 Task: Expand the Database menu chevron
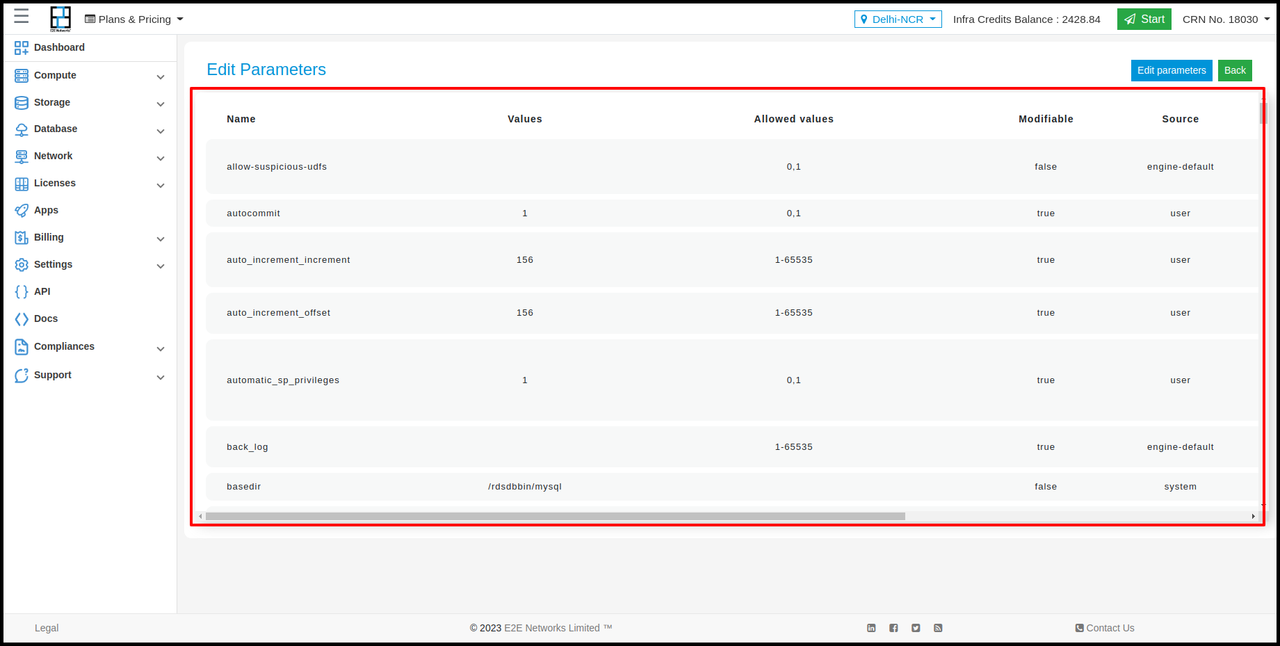click(x=161, y=131)
